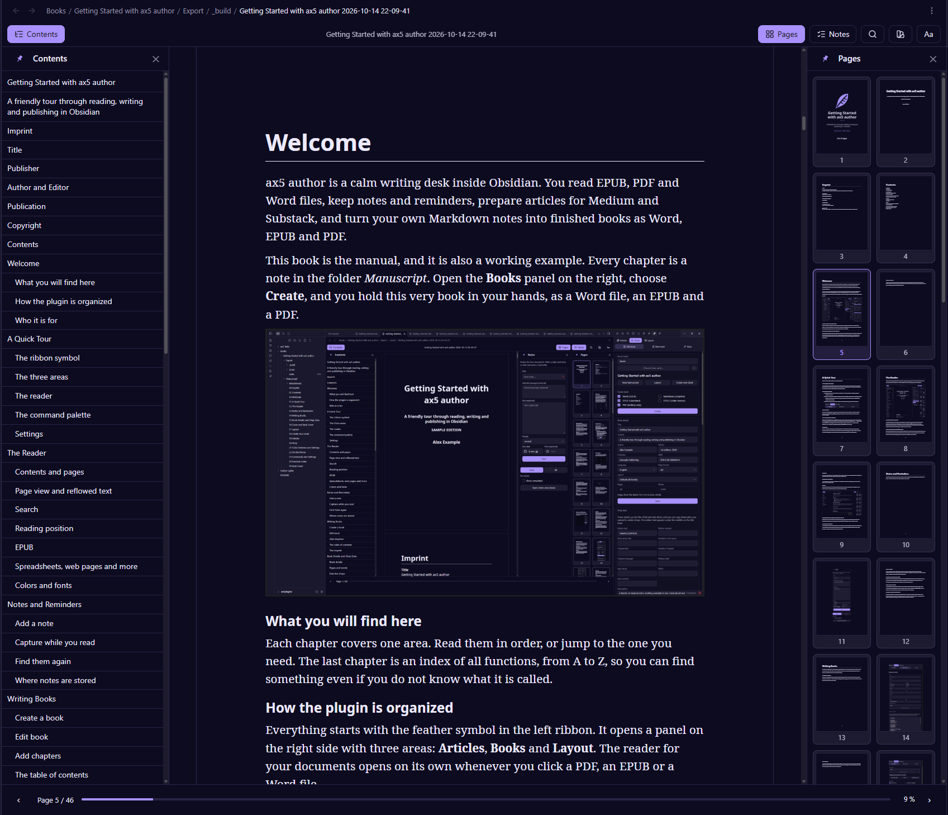Select the Welcome chapter entry

83,263
